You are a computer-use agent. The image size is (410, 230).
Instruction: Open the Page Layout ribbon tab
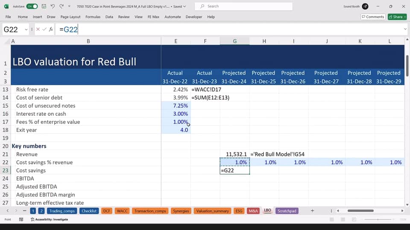click(70, 17)
